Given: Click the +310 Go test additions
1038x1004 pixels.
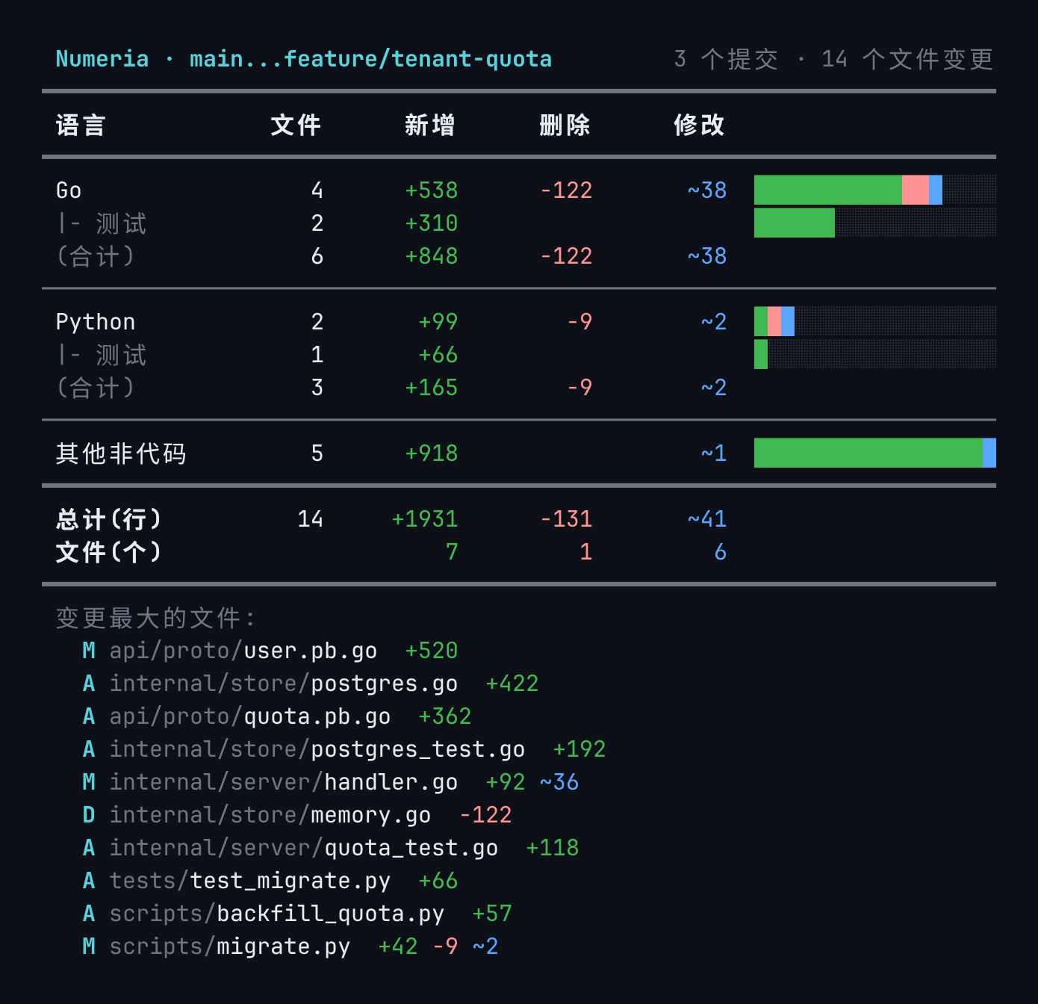Looking at the screenshot, I should tap(432, 223).
